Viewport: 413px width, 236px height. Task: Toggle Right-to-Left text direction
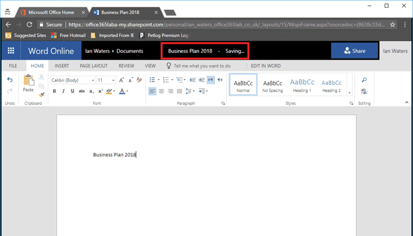(x=220, y=80)
